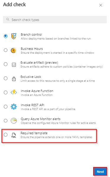This screenshot has height=177, width=110.
Task: Select the Business Hours radio button
Action: pyautogui.click(x=6, y=50)
